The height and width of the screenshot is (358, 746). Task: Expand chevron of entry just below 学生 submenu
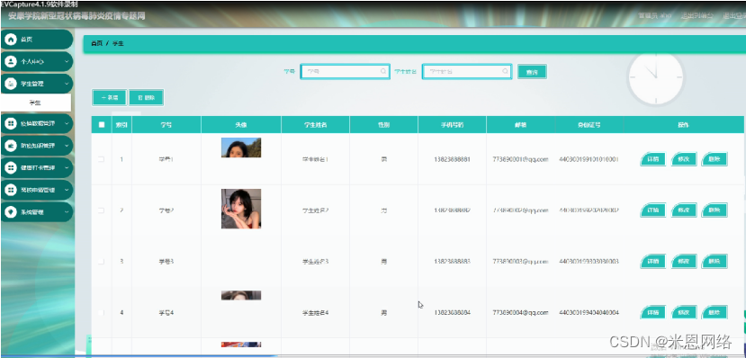coord(66,123)
